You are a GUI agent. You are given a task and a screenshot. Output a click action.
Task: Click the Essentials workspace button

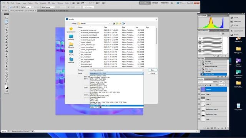click(145, 3)
